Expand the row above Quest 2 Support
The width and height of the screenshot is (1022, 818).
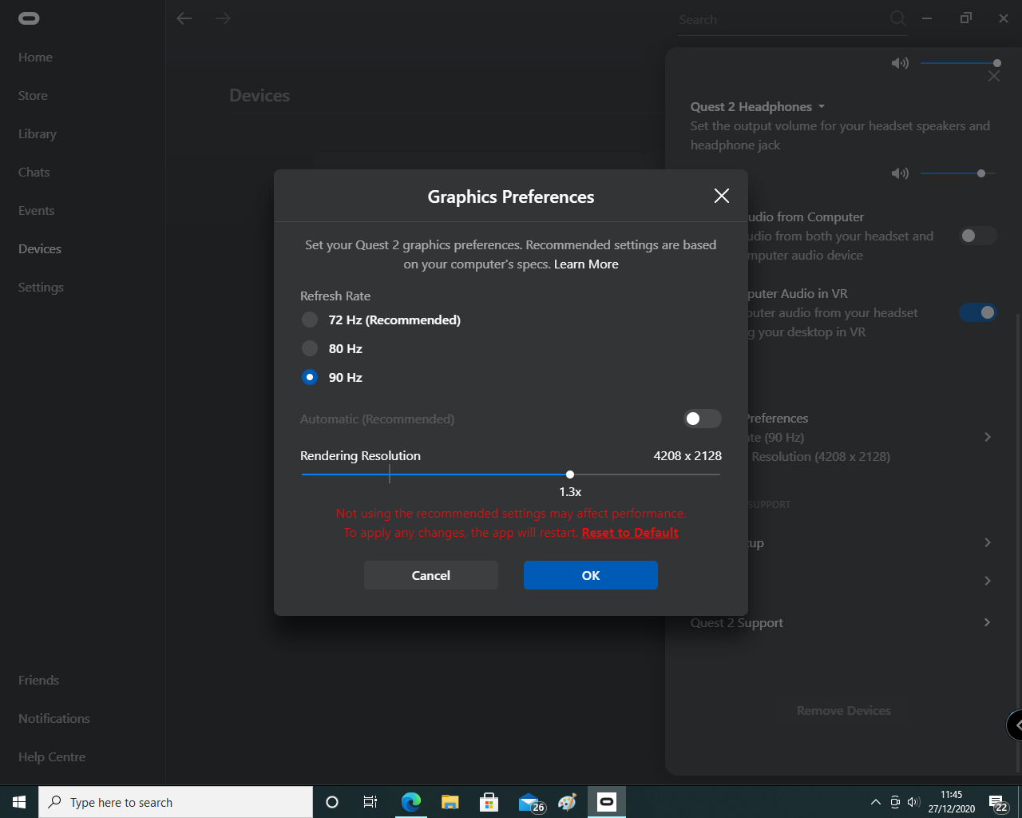988,581
